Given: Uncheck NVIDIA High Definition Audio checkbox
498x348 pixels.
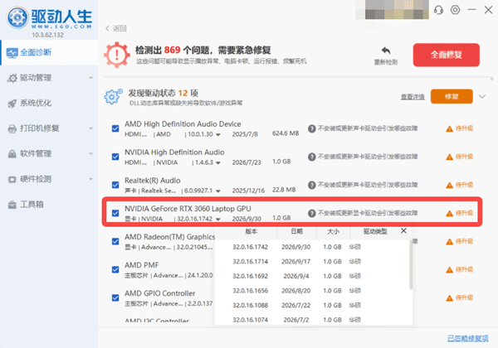Looking at the screenshot, I should [115, 157].
